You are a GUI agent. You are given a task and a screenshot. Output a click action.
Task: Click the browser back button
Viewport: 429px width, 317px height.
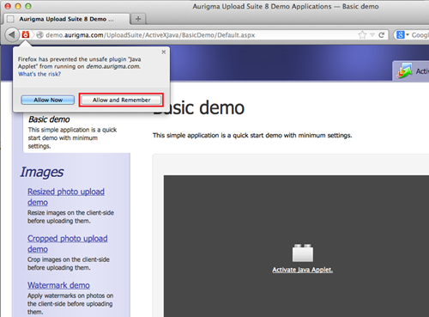point(12,35)
